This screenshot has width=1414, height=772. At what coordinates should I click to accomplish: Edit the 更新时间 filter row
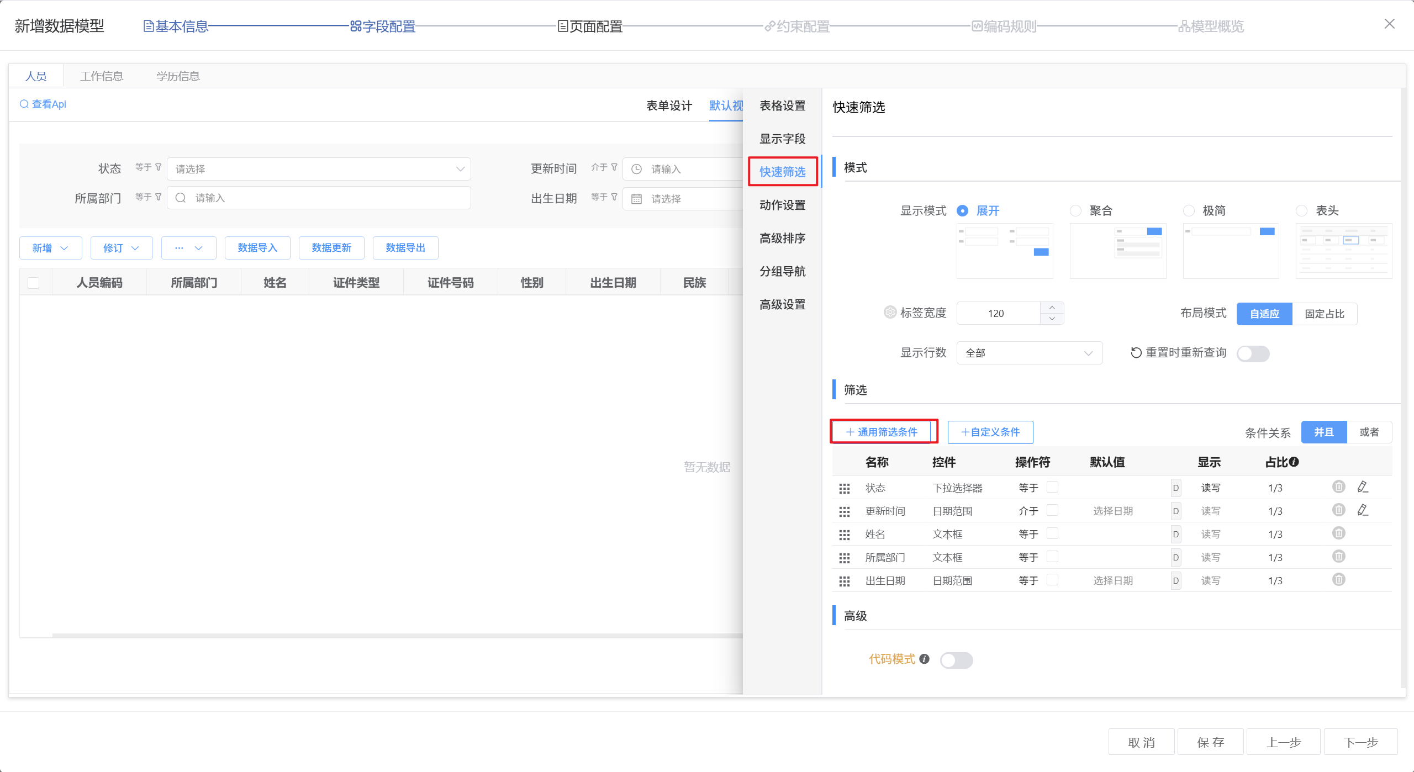click(1363, 510)
